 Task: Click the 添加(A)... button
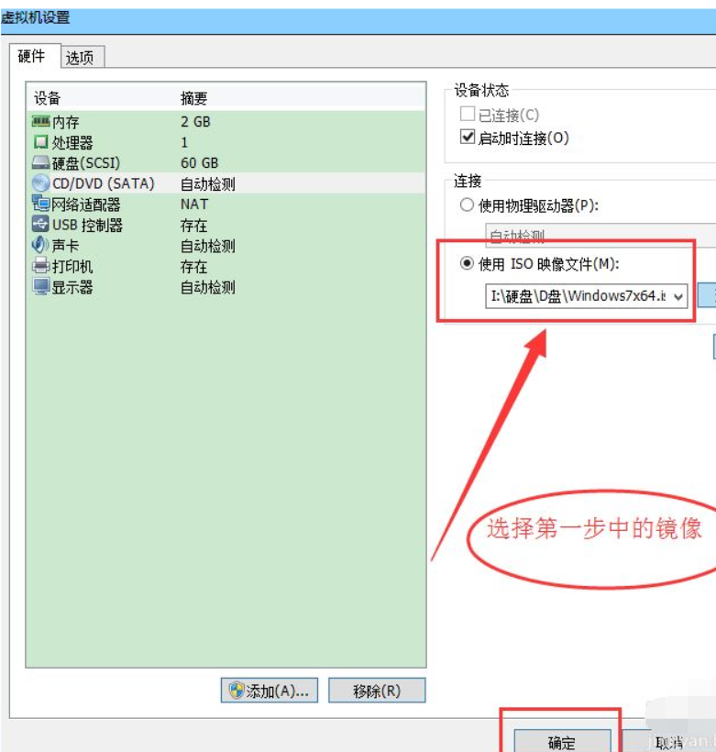coord(270,691)
